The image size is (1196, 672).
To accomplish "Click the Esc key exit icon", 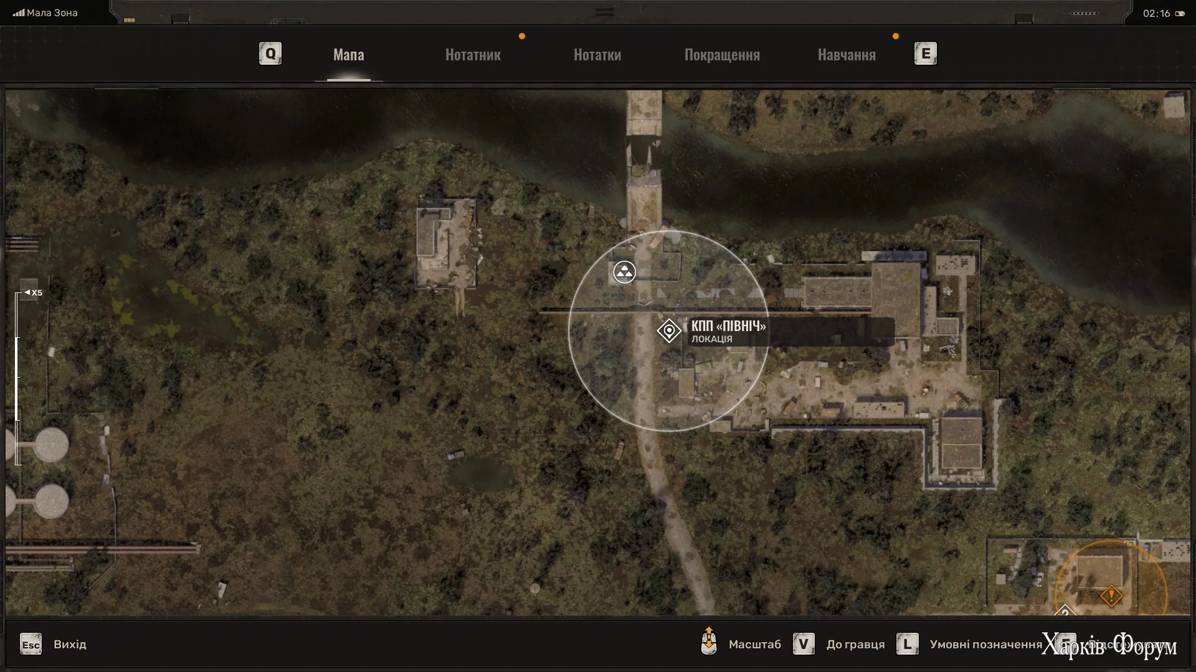I will pos(31,645).
